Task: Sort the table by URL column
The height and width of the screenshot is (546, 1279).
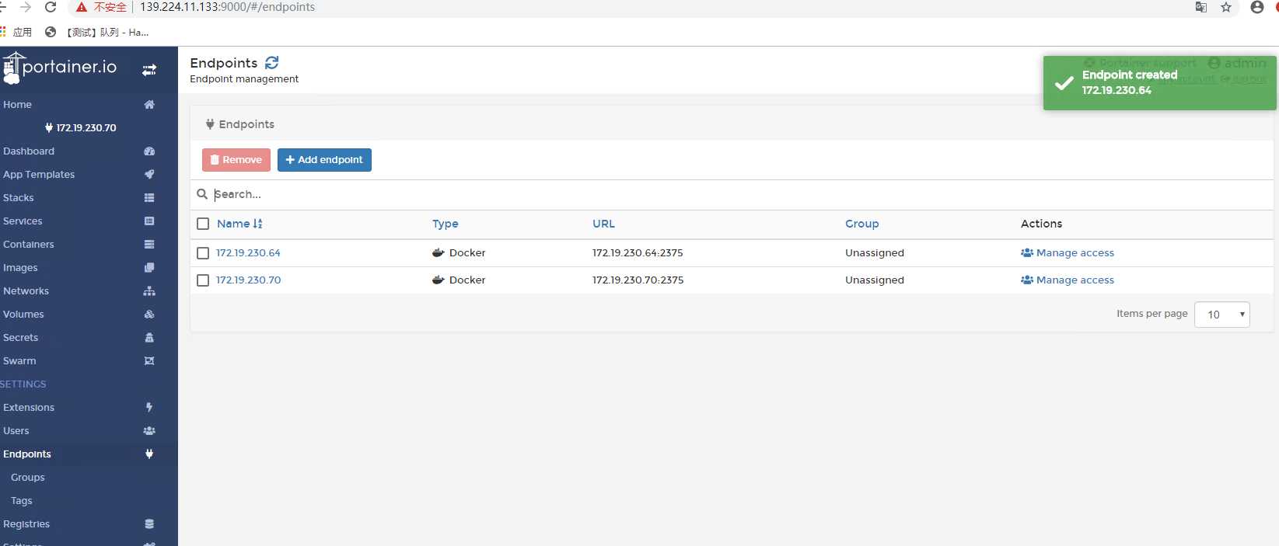Action: point(603,224)
